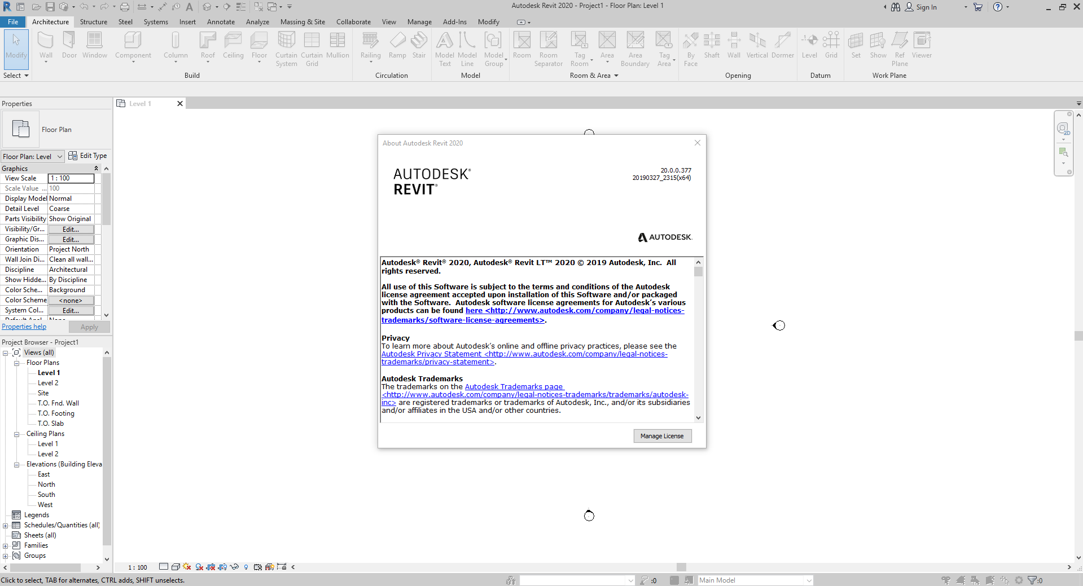This screenshot has height=586, width=1083.
Task: Click the View Scale 1 : 100 field
Action: [71, 178]
